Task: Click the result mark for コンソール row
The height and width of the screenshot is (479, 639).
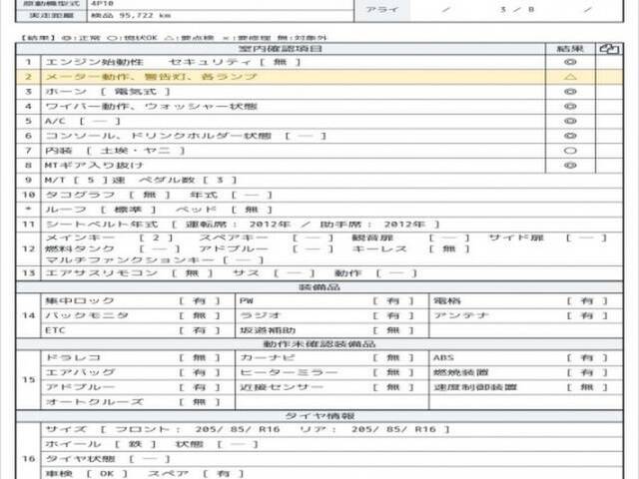Action: tap(570, 136)
